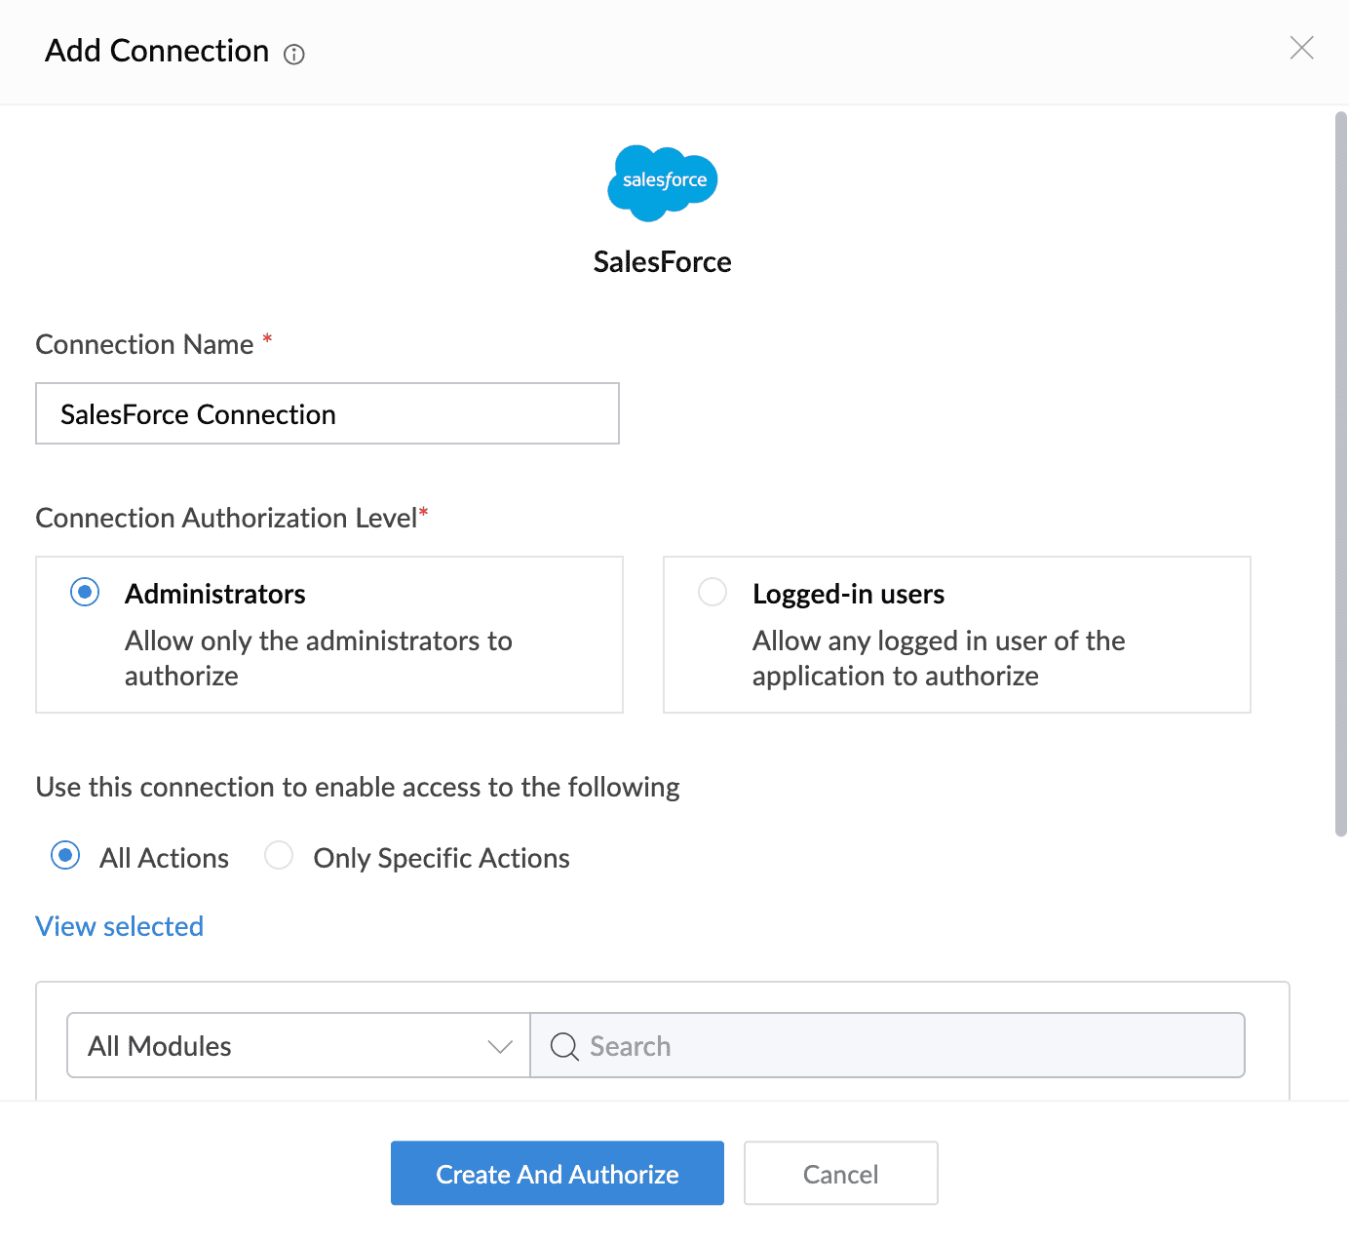Open the All Modules dropdown

click(298, 1045)
